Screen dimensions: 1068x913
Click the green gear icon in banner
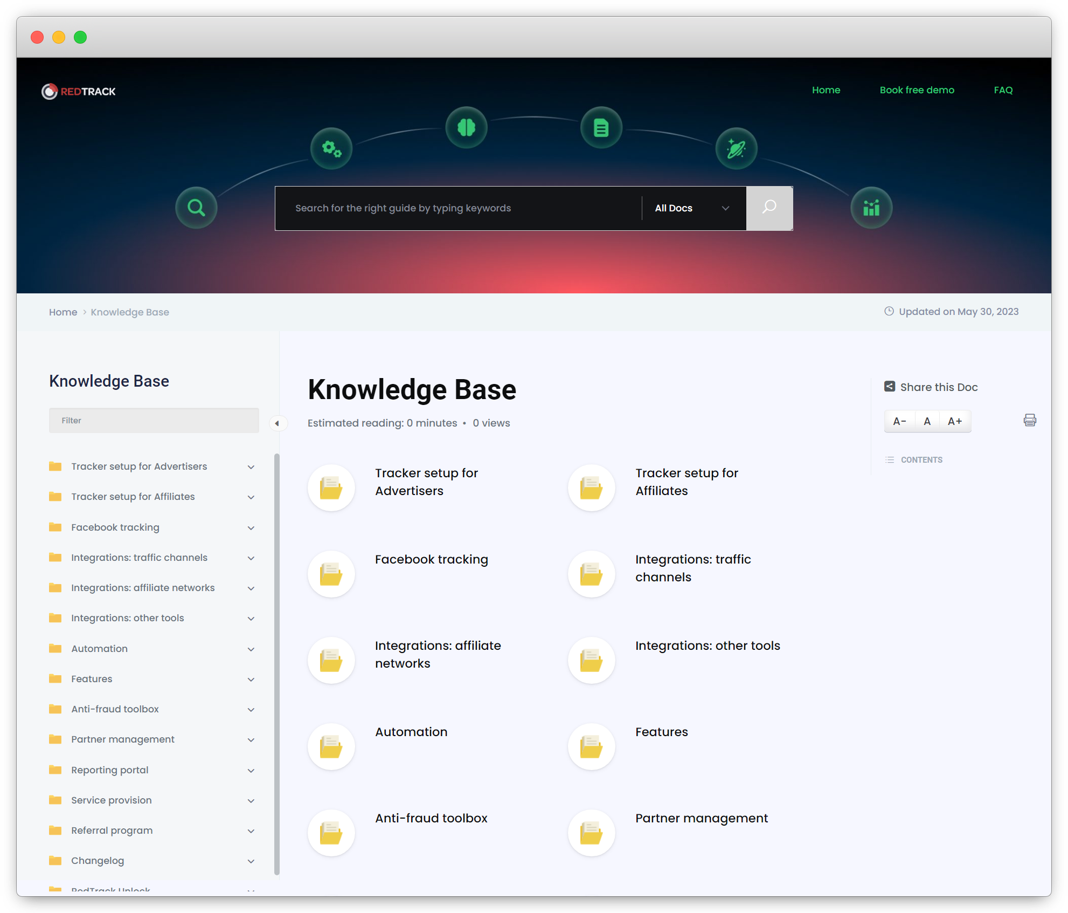pos(331,148)
